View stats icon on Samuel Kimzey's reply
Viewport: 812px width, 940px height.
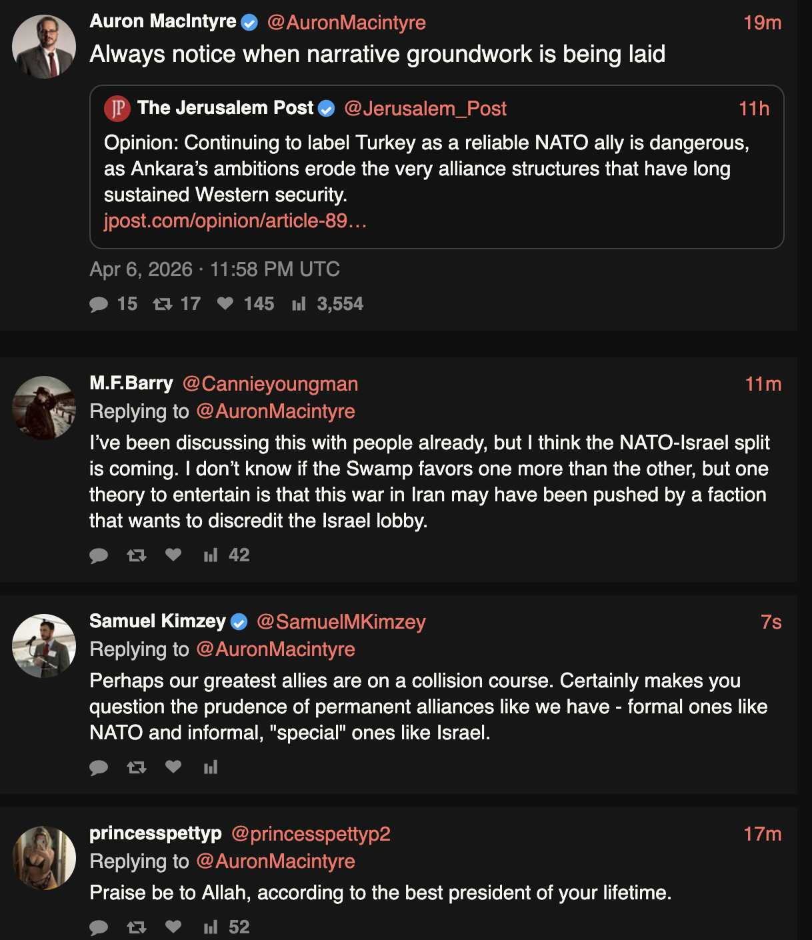pos(211,768)
